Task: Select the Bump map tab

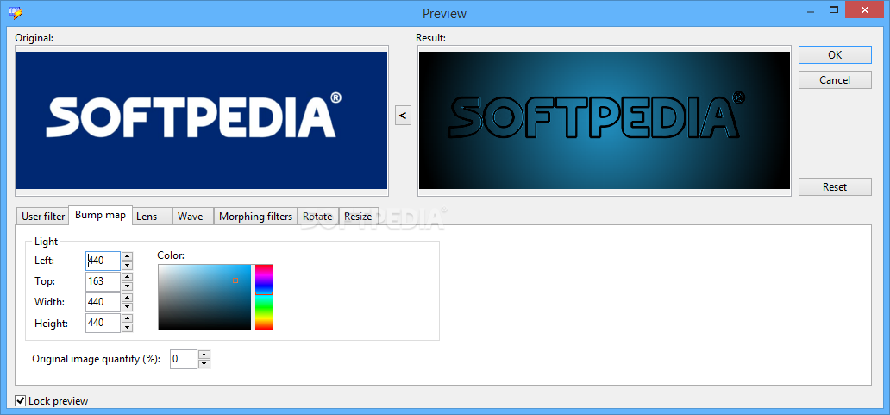Action: coord(100,215)
